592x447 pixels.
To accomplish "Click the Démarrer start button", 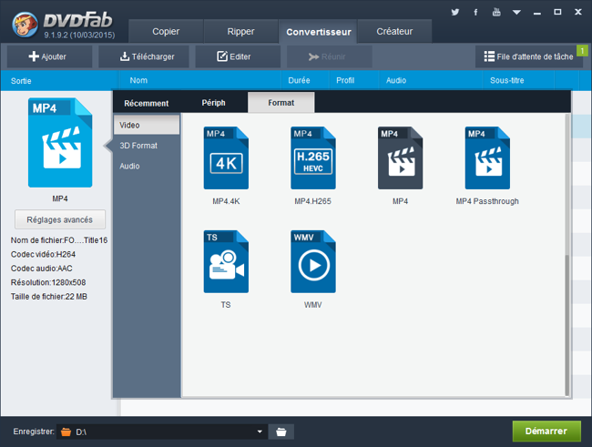I will (546, 431).
